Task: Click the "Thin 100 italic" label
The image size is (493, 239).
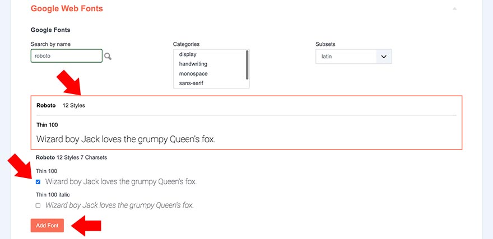Action: [x=53, y=195]
